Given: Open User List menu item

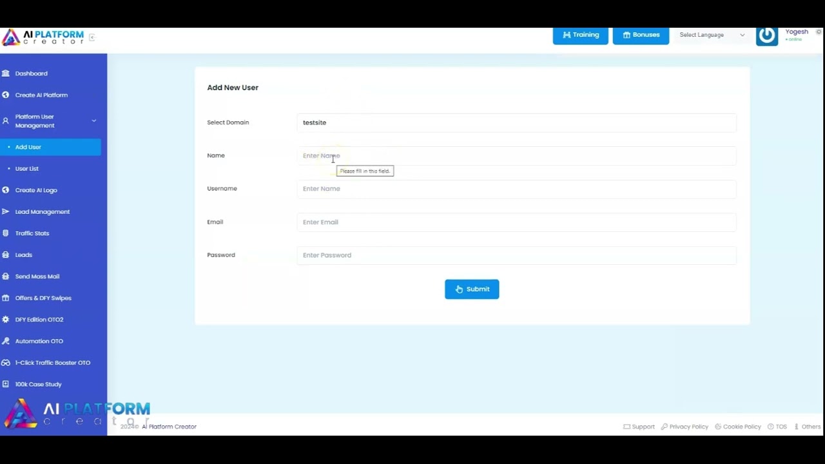Looking at the screenshot, I should (27, 169).
